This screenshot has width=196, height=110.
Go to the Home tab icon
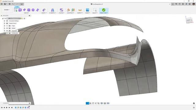pyautogui.click(x=22, y=4)
